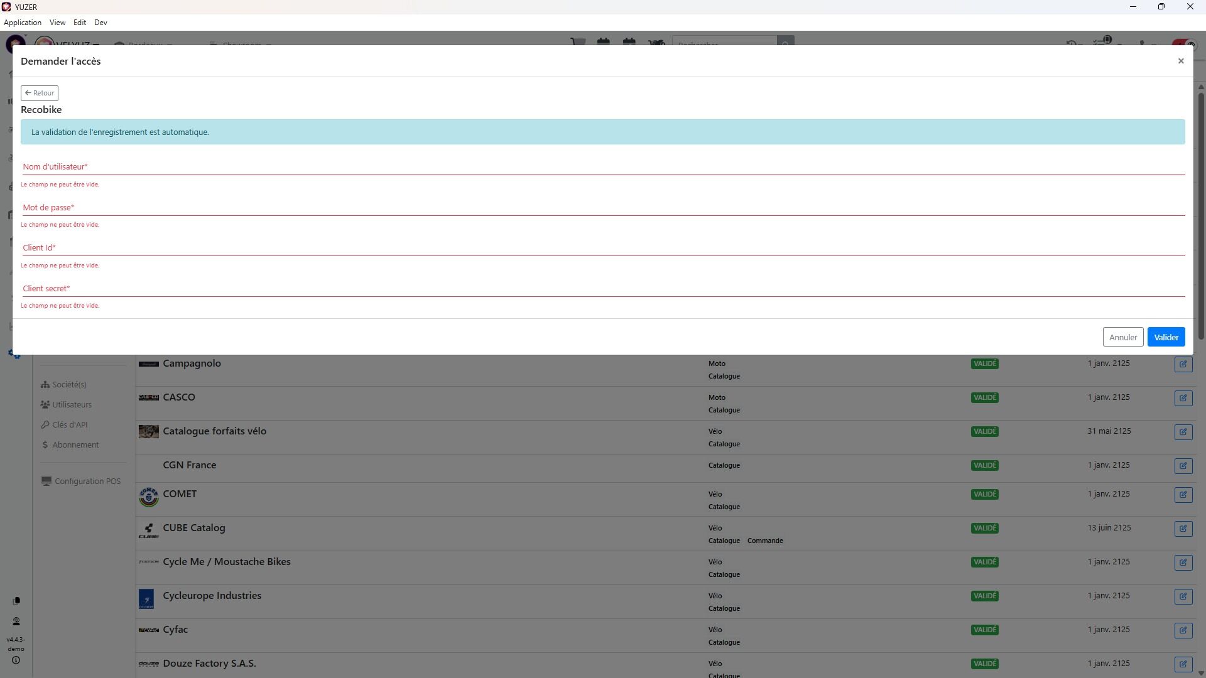Open the Application menu
Screen dimensions: 1206x678
pos(23,23)
